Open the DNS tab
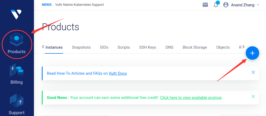 click(169, 47)
